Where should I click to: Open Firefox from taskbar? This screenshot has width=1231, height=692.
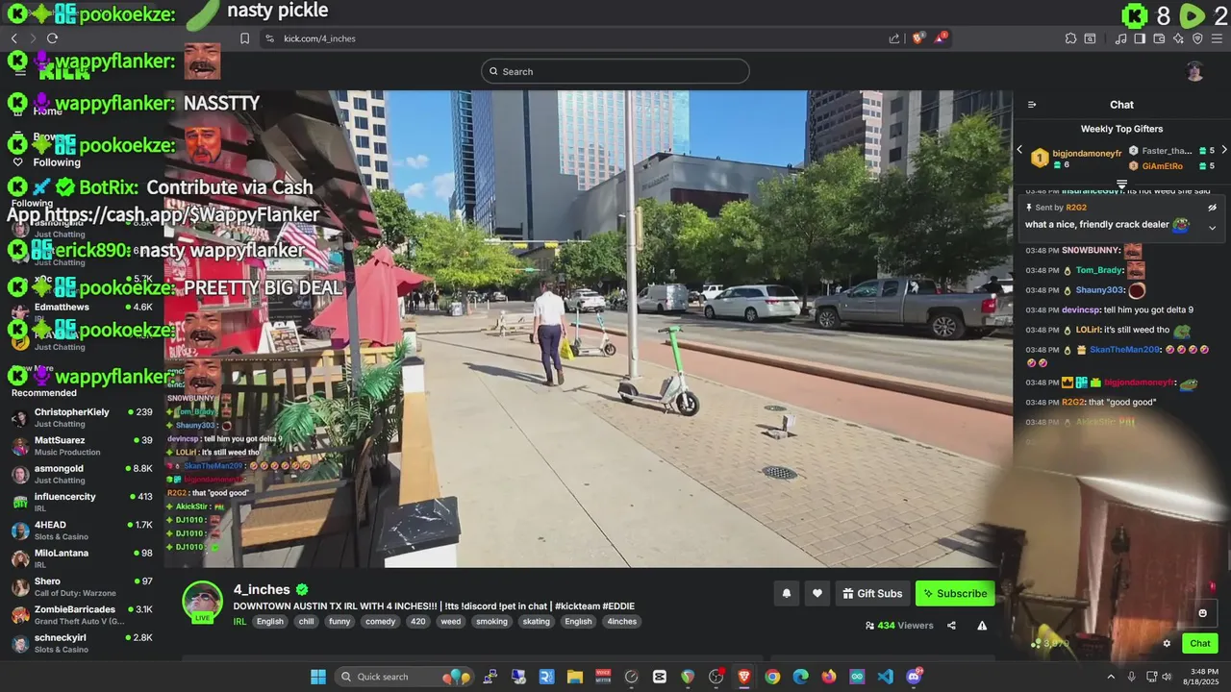point(829,677)
